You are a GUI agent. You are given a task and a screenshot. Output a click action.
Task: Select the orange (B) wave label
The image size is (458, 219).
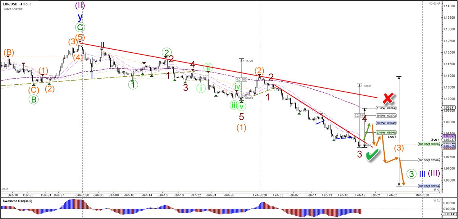[x=8, y=52]
